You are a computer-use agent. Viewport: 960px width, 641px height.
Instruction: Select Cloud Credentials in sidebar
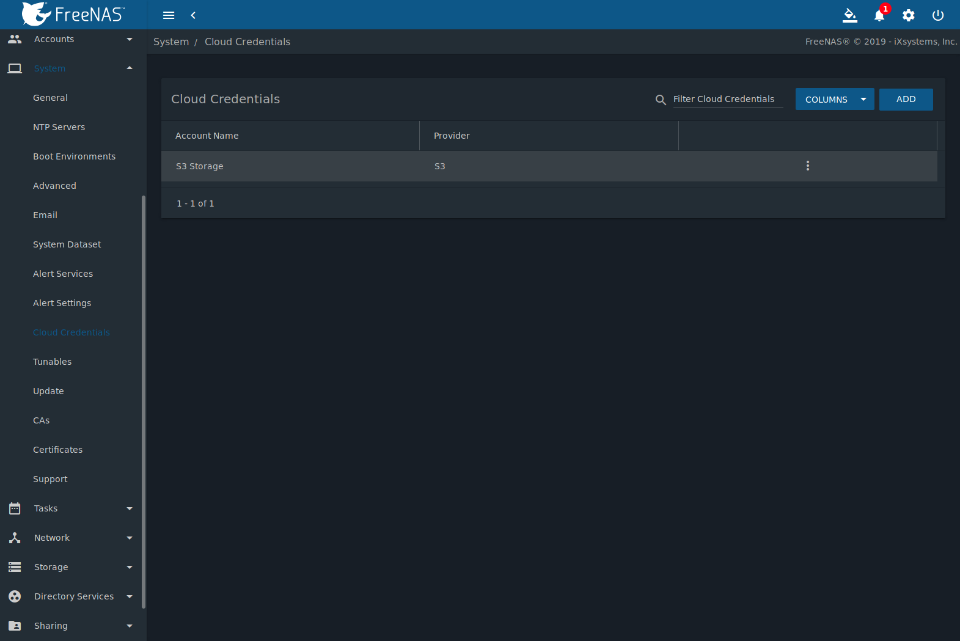[x=71, y=332]
